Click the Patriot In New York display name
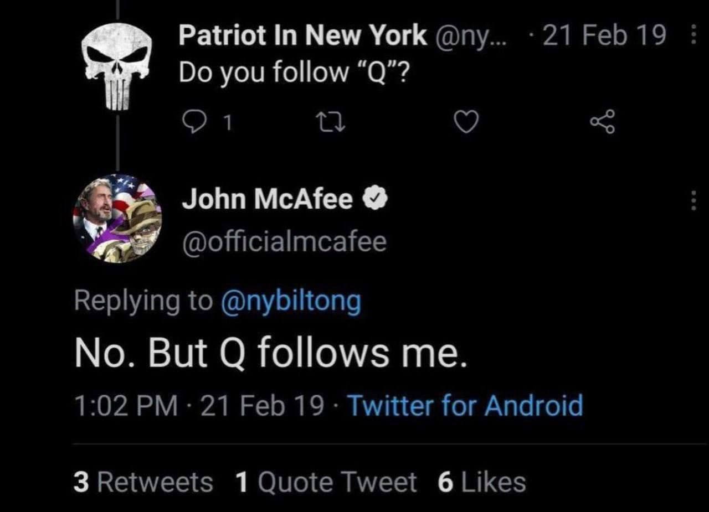 coord(302,37)
